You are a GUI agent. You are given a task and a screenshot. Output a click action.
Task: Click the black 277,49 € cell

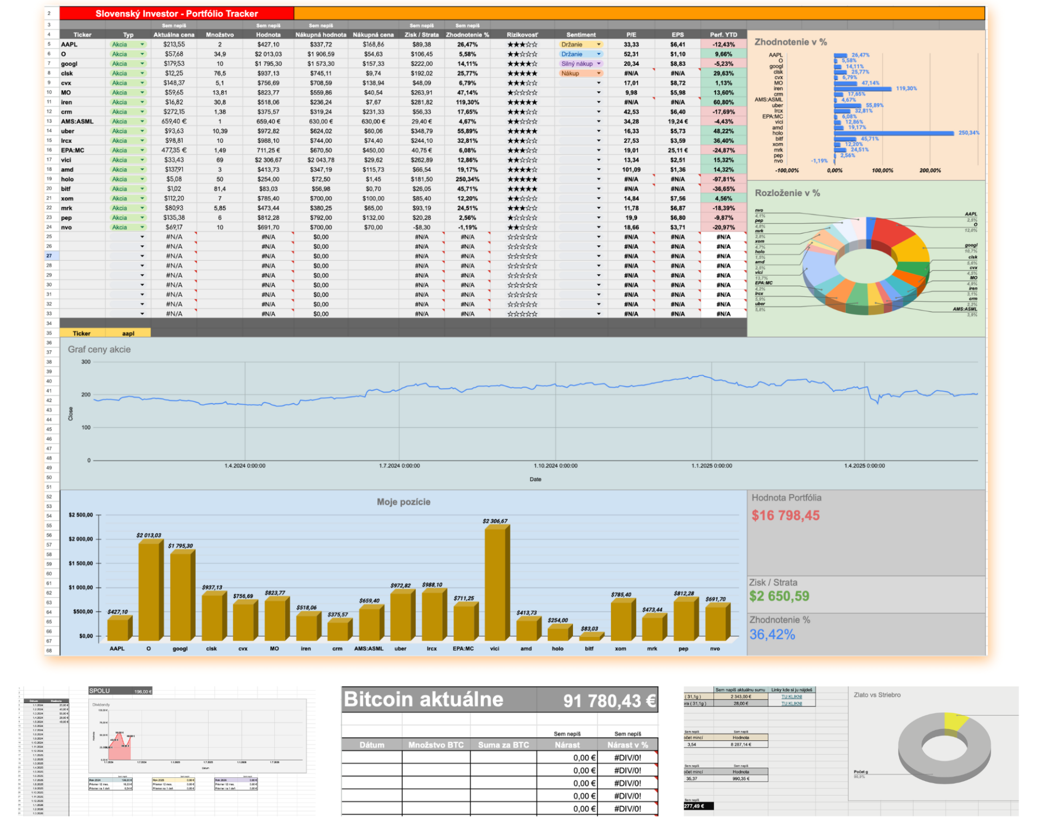point(698,806)
